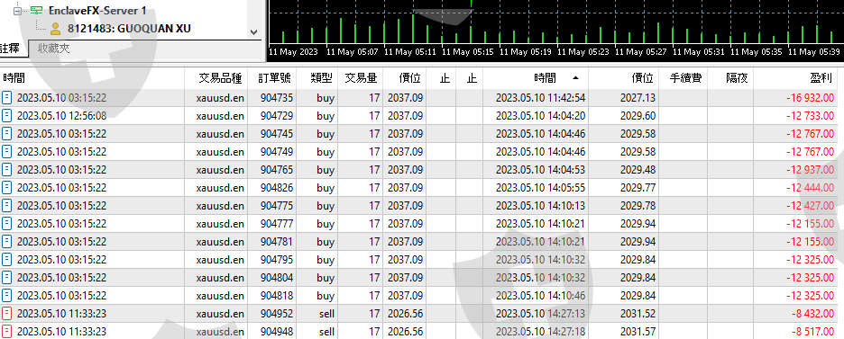This screenshot has height=339, width=844.
Task: Select the EnclaveFX-Server 1 server icon
Action: [x=37, y=10]
